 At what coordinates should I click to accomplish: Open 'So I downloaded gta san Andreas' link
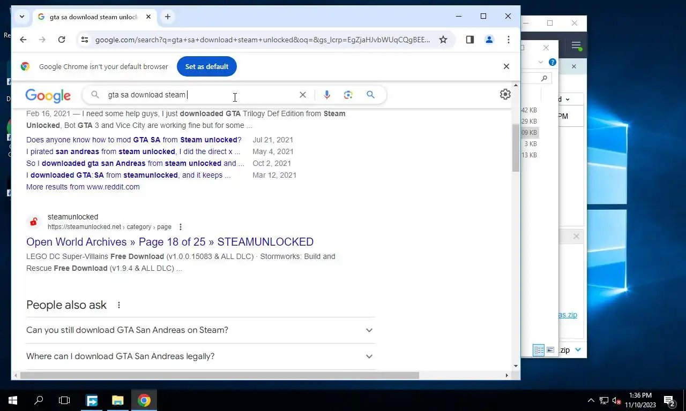135,163
